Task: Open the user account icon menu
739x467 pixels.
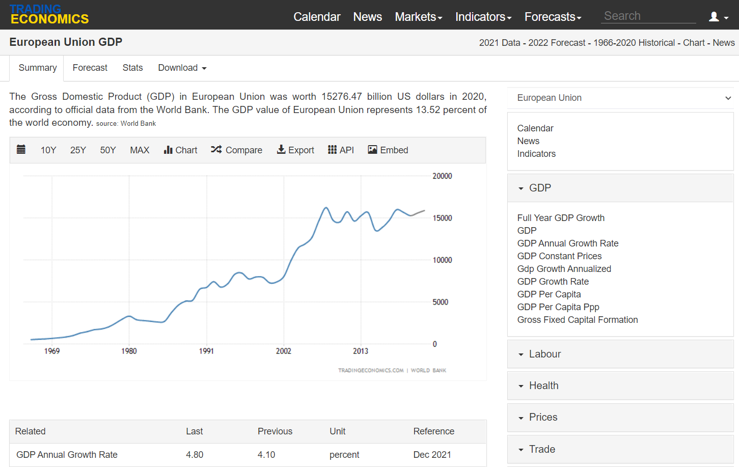Action: click(x=718, y=17)
